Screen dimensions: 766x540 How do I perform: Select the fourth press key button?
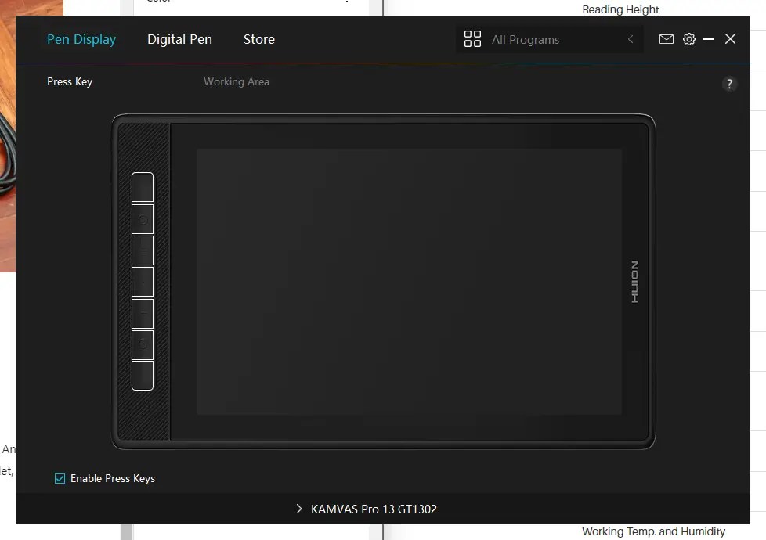tap(142, 281)
